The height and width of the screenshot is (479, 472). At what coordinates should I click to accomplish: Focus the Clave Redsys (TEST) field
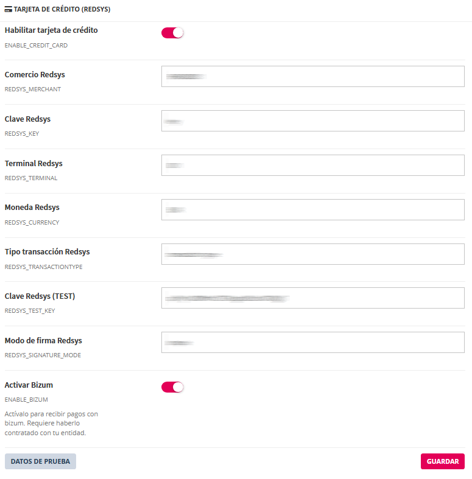pyautogui.click(x=312, y=298)
